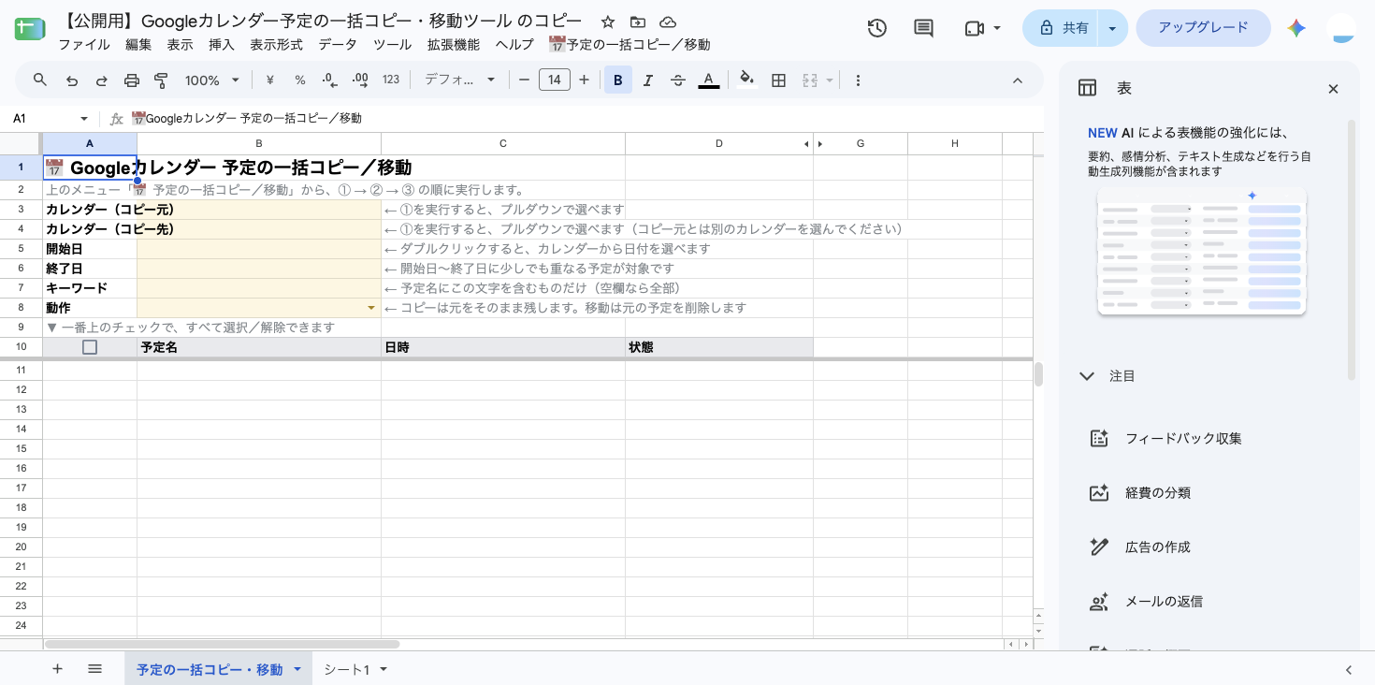Open the name box dropdown arrow

pos(84,119)
